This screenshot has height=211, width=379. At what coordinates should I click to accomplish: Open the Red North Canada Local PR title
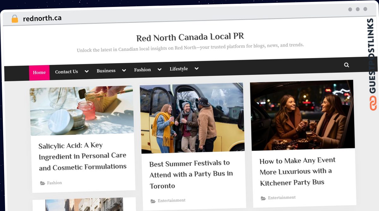click(x=190, y=37)
